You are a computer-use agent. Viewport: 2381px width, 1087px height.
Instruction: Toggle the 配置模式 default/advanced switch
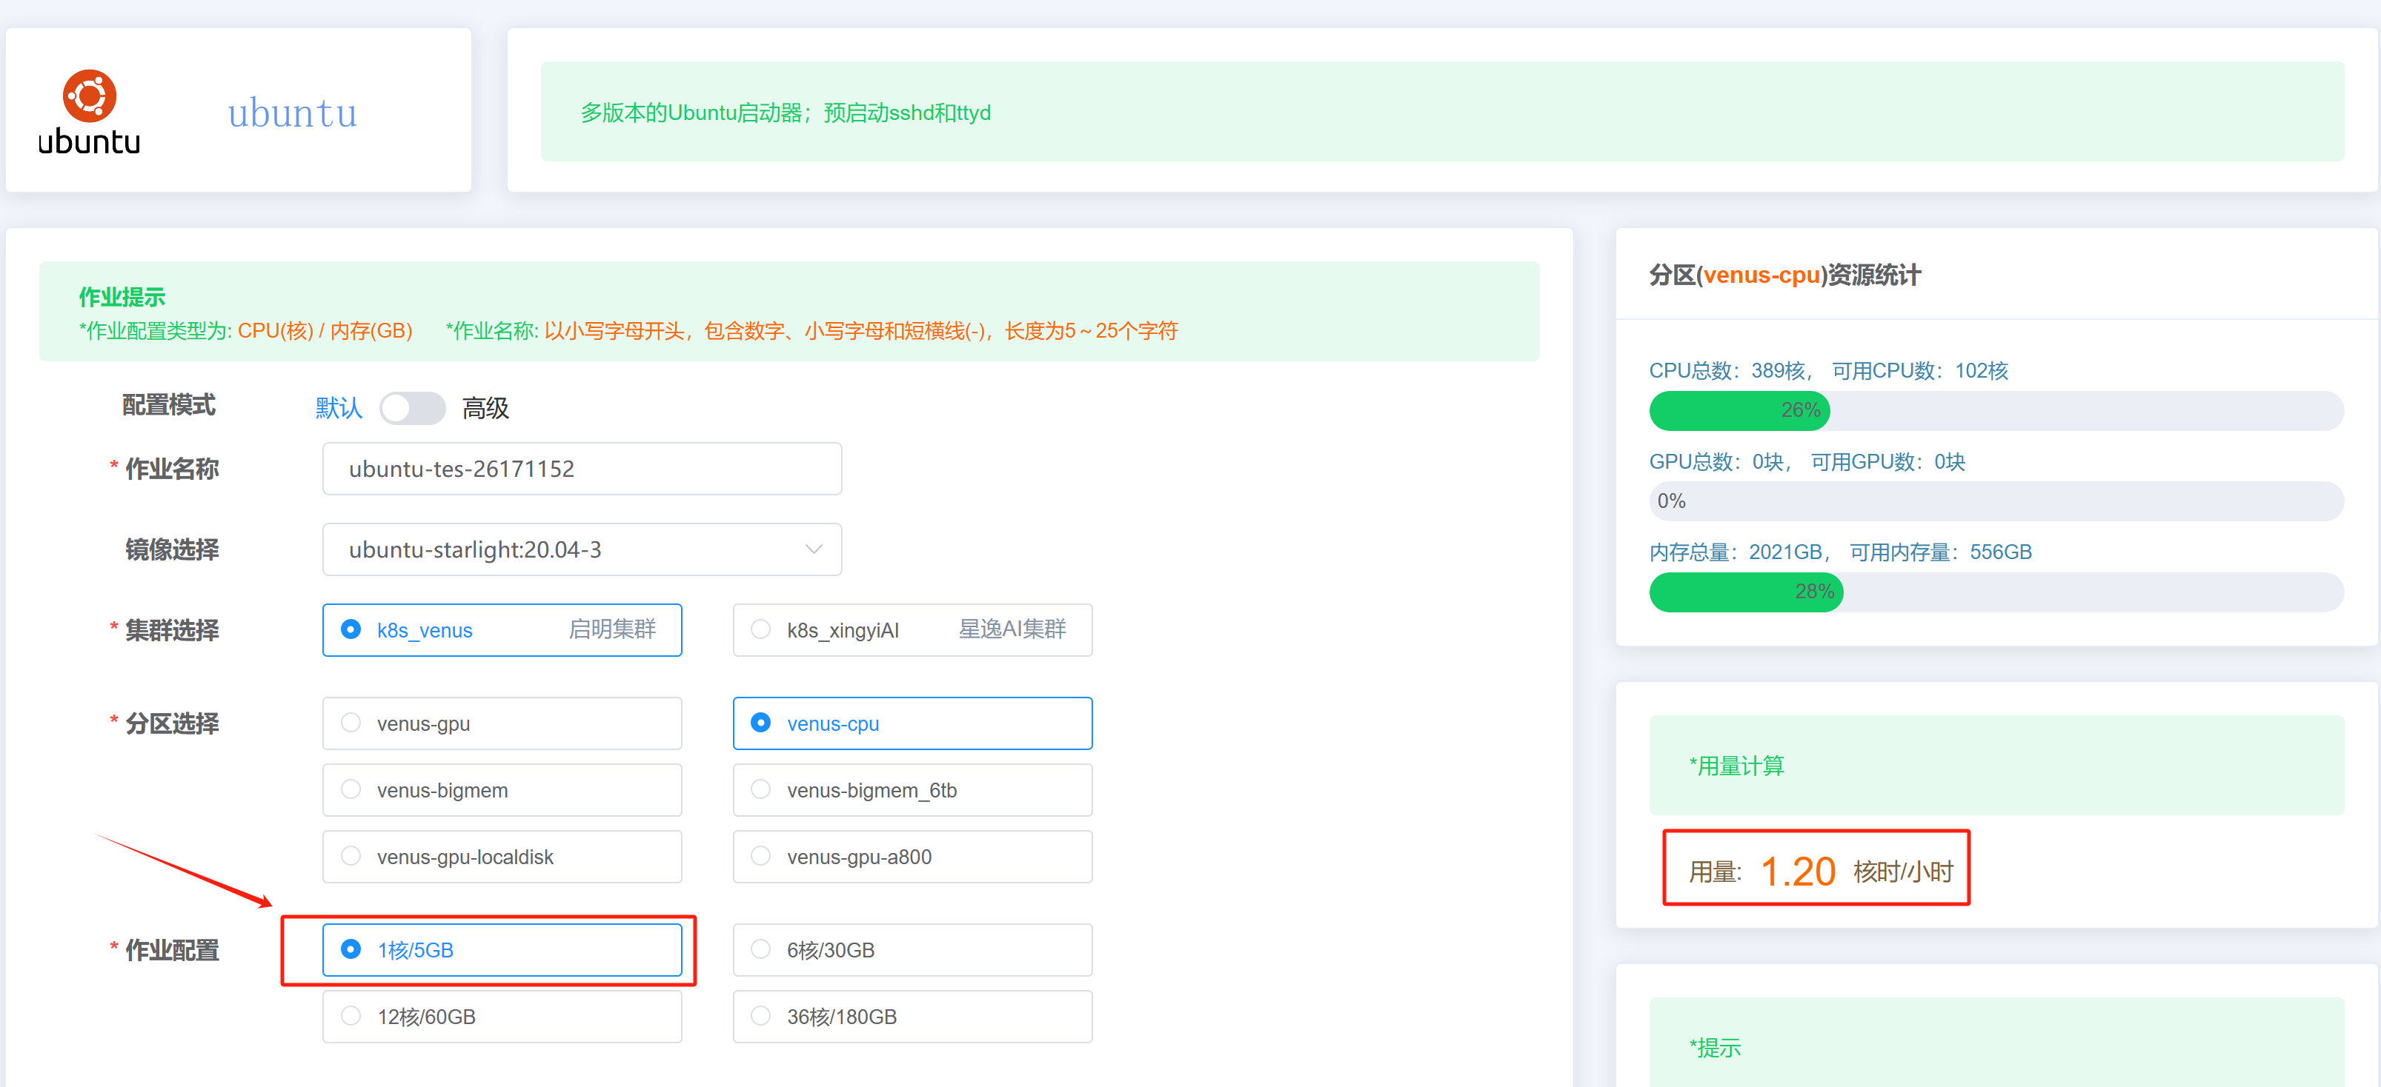[x=412, y=408]
